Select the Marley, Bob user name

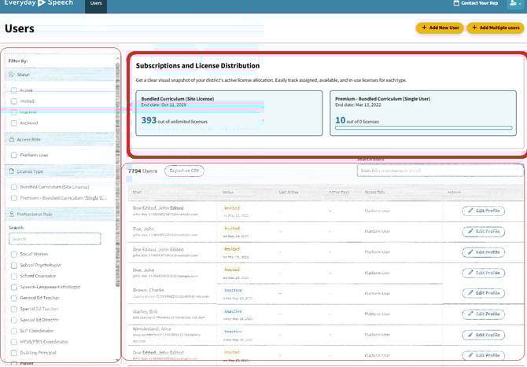pos(145,312)
